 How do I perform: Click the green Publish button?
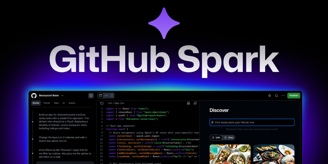click(294, 95)
